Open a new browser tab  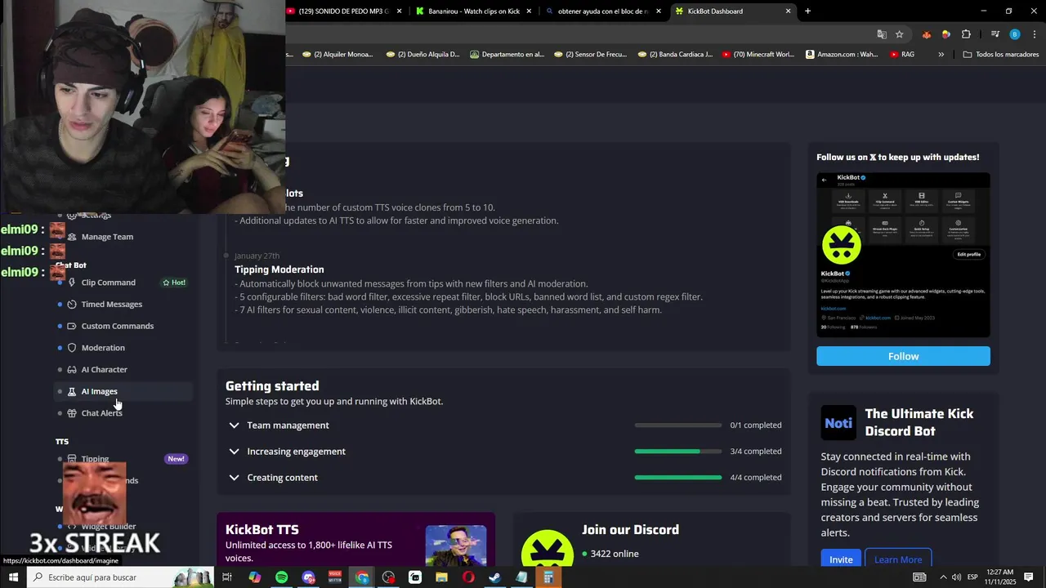click(807, 11)
